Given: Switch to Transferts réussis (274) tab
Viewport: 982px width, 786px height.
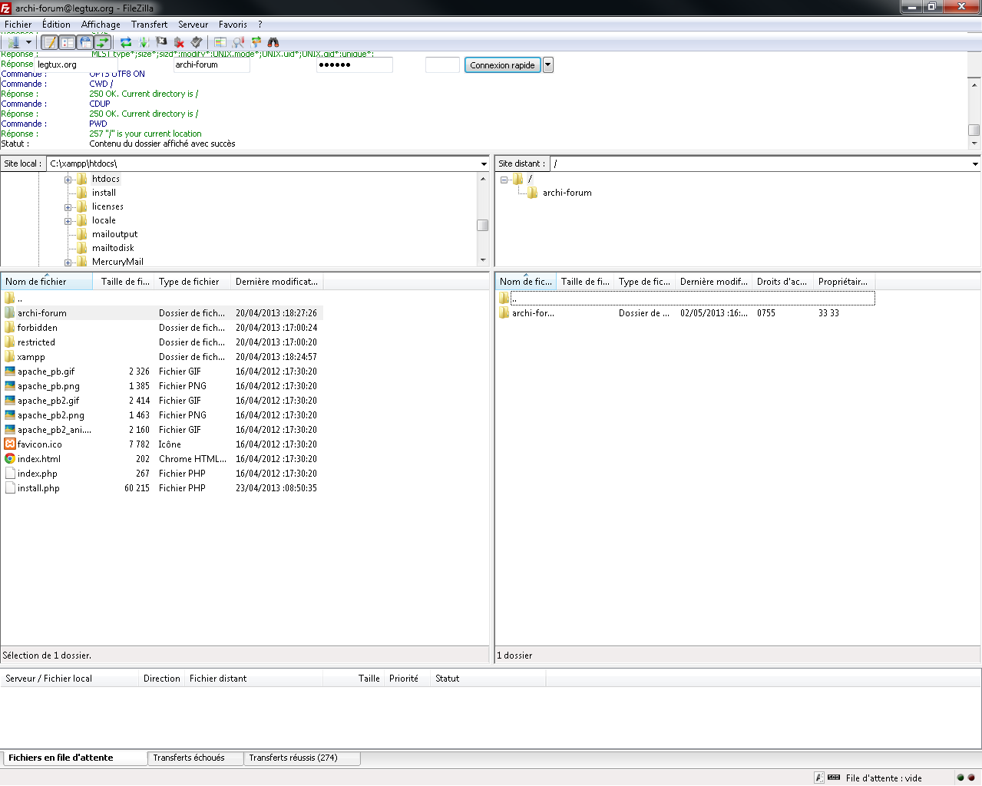Looking at the screenshot, I should pyautogui.click(x=302, y=758).
